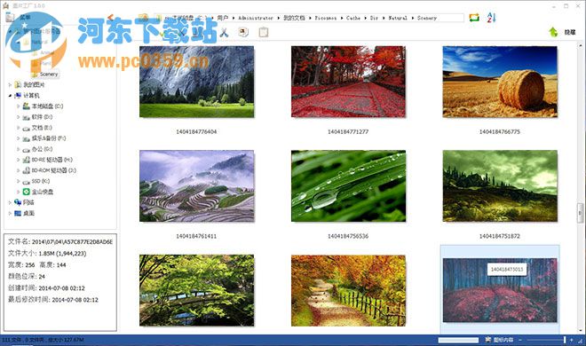Select the highlighted pink forest thumbnail
This screenshot has height=346, width=586.
[x=500, y=290]
